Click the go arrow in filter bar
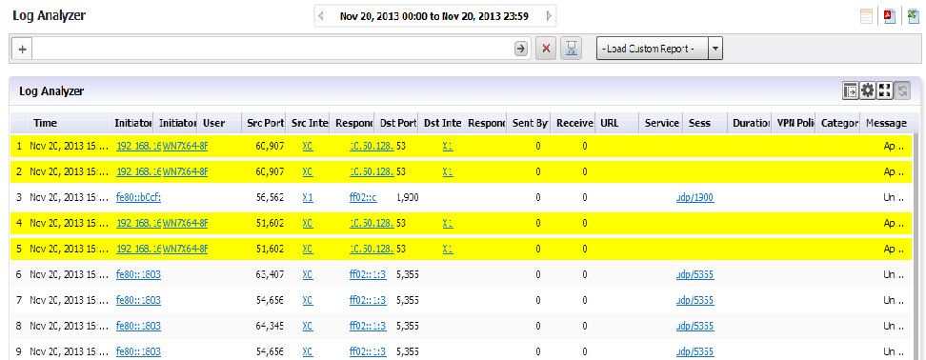The width and height of the screenshot is (926, 360). pos(520,49)
